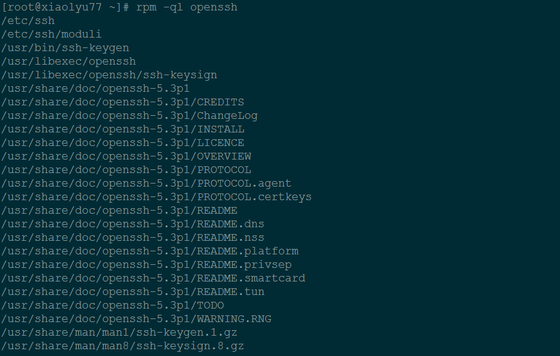This screenshot has height=356, width=560.
Task: Click the WARNING.RNG path line
Action: 136,319
